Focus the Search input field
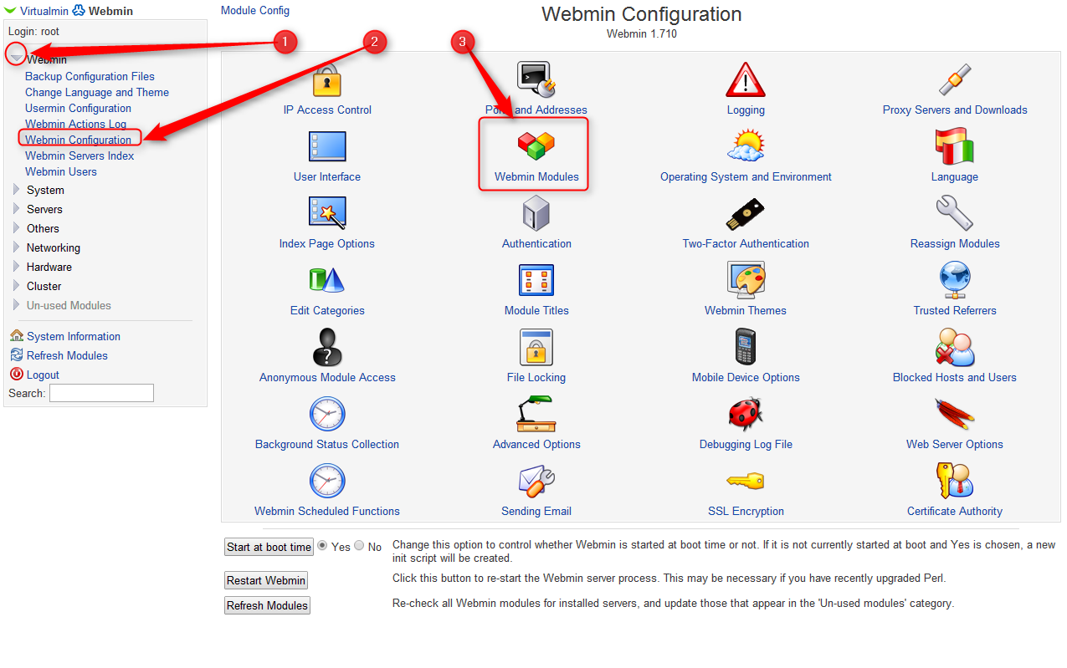 101,393
